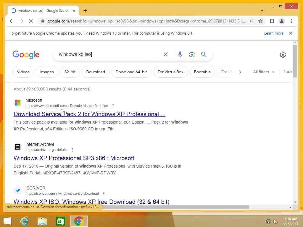Go back to the previous page
The height and width of the screenshot is (227, 303).
12,21
